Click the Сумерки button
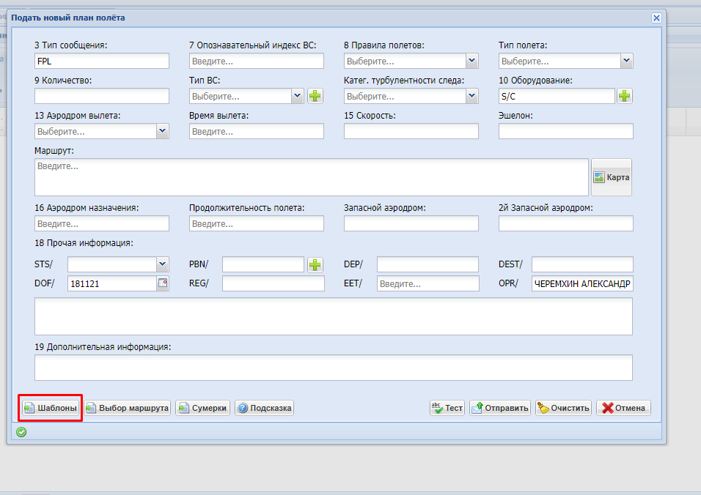 203,408
